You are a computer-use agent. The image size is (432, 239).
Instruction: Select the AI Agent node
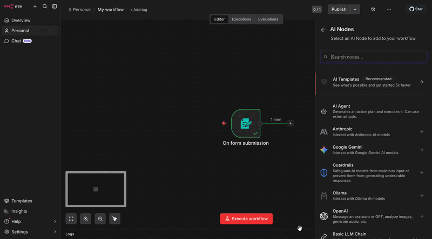pyautogui.click(x=374, y=111)
